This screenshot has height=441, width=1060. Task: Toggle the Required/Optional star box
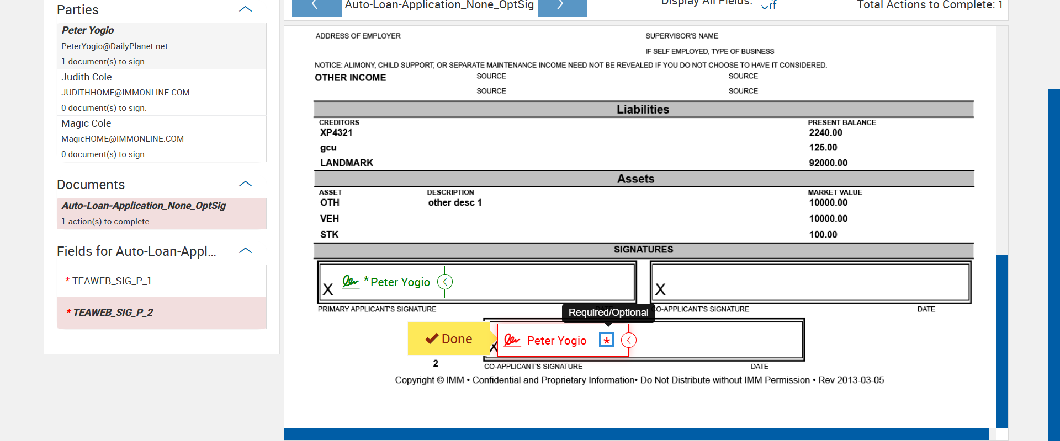(606, 340)
